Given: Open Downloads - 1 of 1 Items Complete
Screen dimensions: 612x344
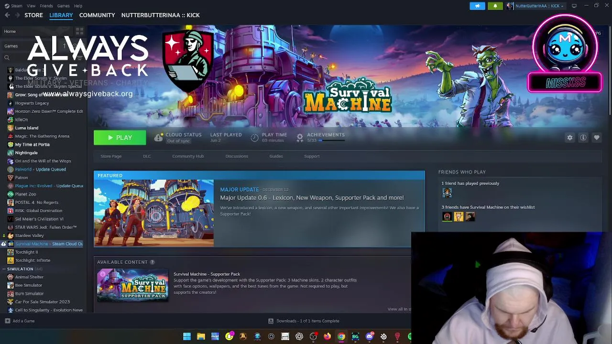Looking at the screenshot, I should tap(304, 321).
